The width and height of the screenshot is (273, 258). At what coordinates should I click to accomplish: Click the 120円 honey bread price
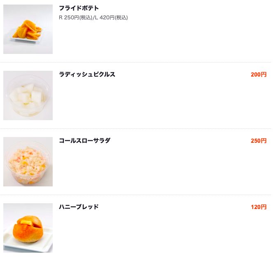(x=259, y=207)
